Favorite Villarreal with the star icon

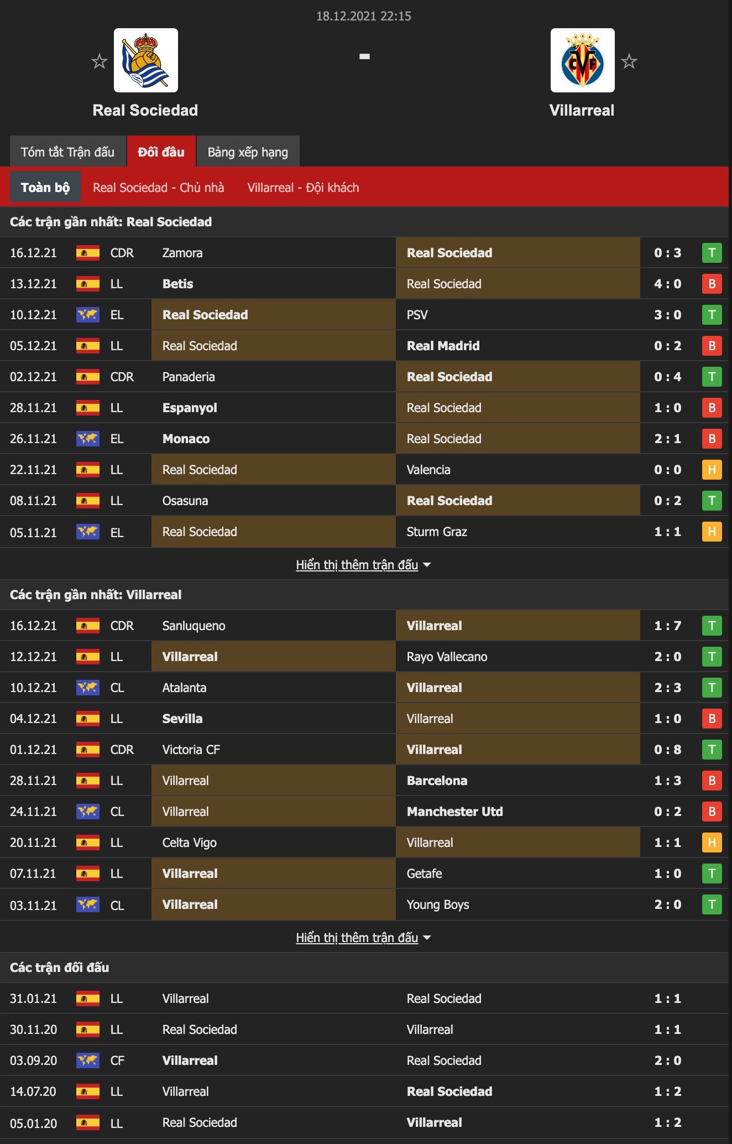click(629, 61)
